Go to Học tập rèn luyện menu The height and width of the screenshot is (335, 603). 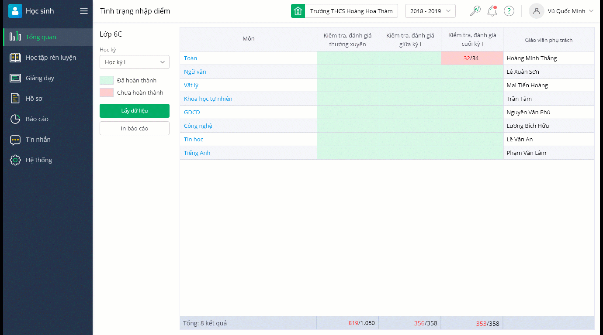click(51, 58)
